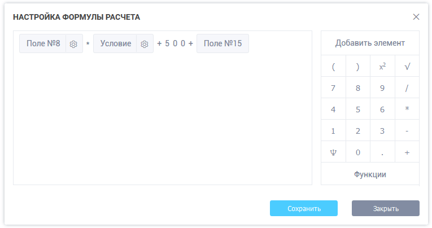Insert the square root symbol
The height and width of the screenshot is (228, 432).
coord(407,67)
